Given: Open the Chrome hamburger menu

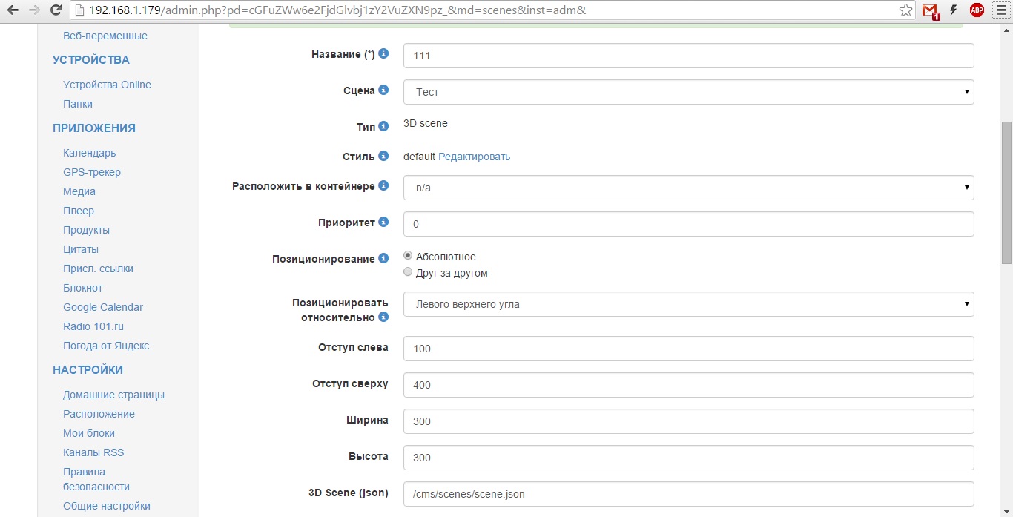Looking at the screenshot, I should pos(999,10).
